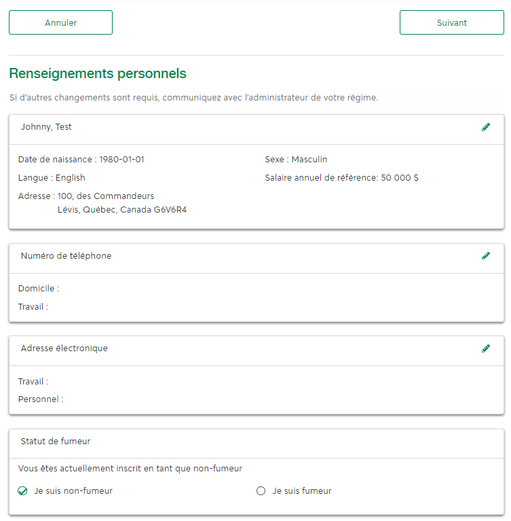Open Adresse électronique edit pencil icon
The width and height of the screenshot is (511, 521).
click(486, 348)
